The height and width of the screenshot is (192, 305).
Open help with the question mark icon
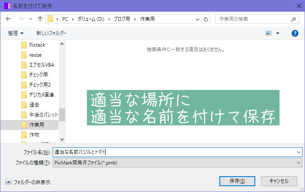(295, 33)
